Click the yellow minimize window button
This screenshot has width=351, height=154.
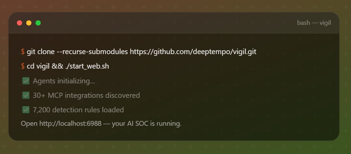[29, 23]
